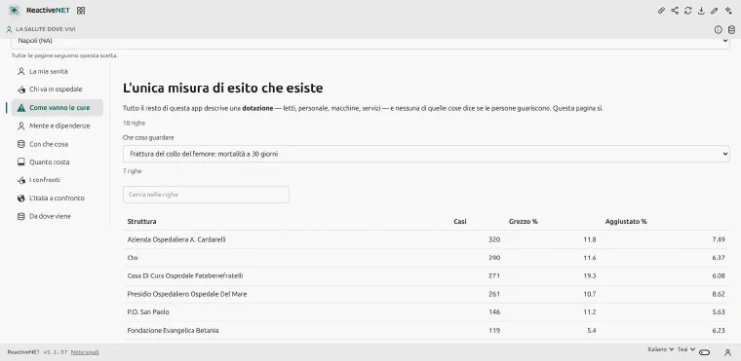This screenshot has height=361, width=741.
Task: Click the icon next to Chi va in ospedale
Action: point(21,90)
